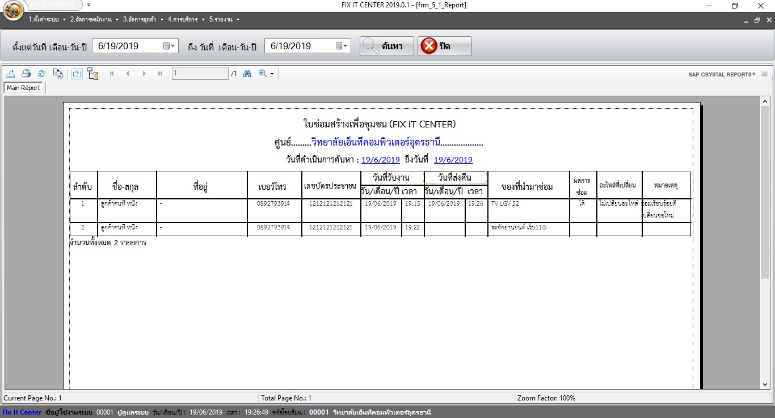775x418 pixels.
Task: Toggle the group tree panel
Action: [92, 73]
